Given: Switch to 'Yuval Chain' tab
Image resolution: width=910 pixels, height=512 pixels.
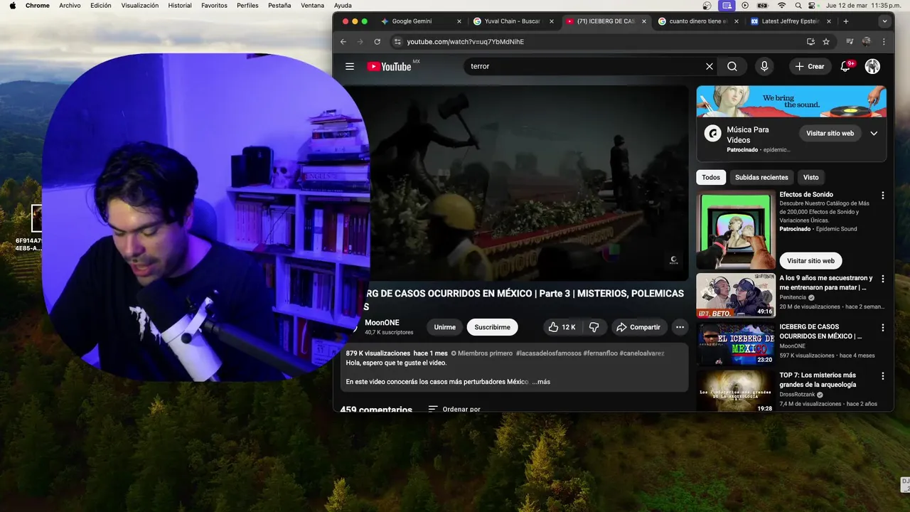Looking at the screenshot, I should (512, 21).
